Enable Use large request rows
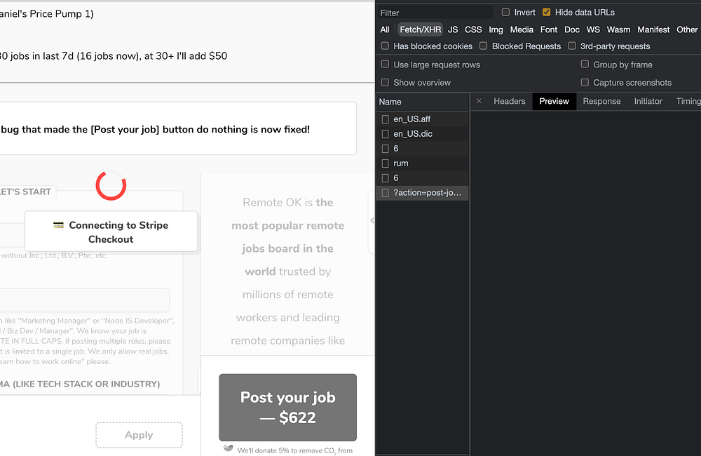 click(385, 64)
